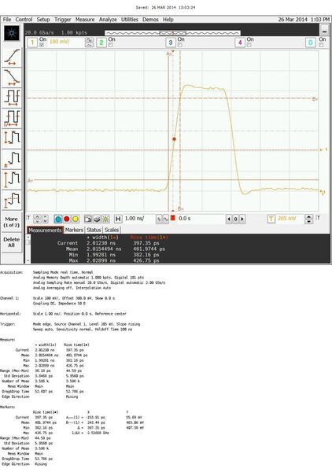Open the File menu
The height and width of the screenshot is (472, 332).
[x=7, y=19]
